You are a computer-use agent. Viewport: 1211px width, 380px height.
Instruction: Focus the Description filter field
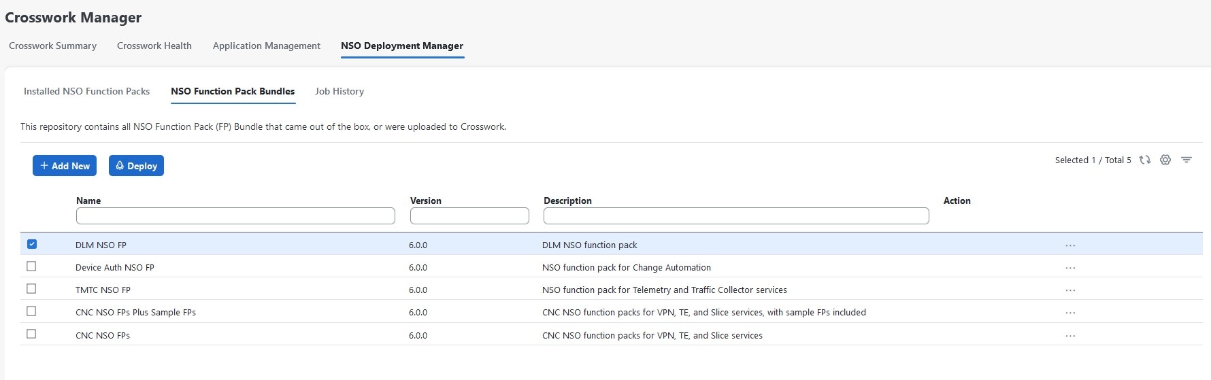pos(736,216)
